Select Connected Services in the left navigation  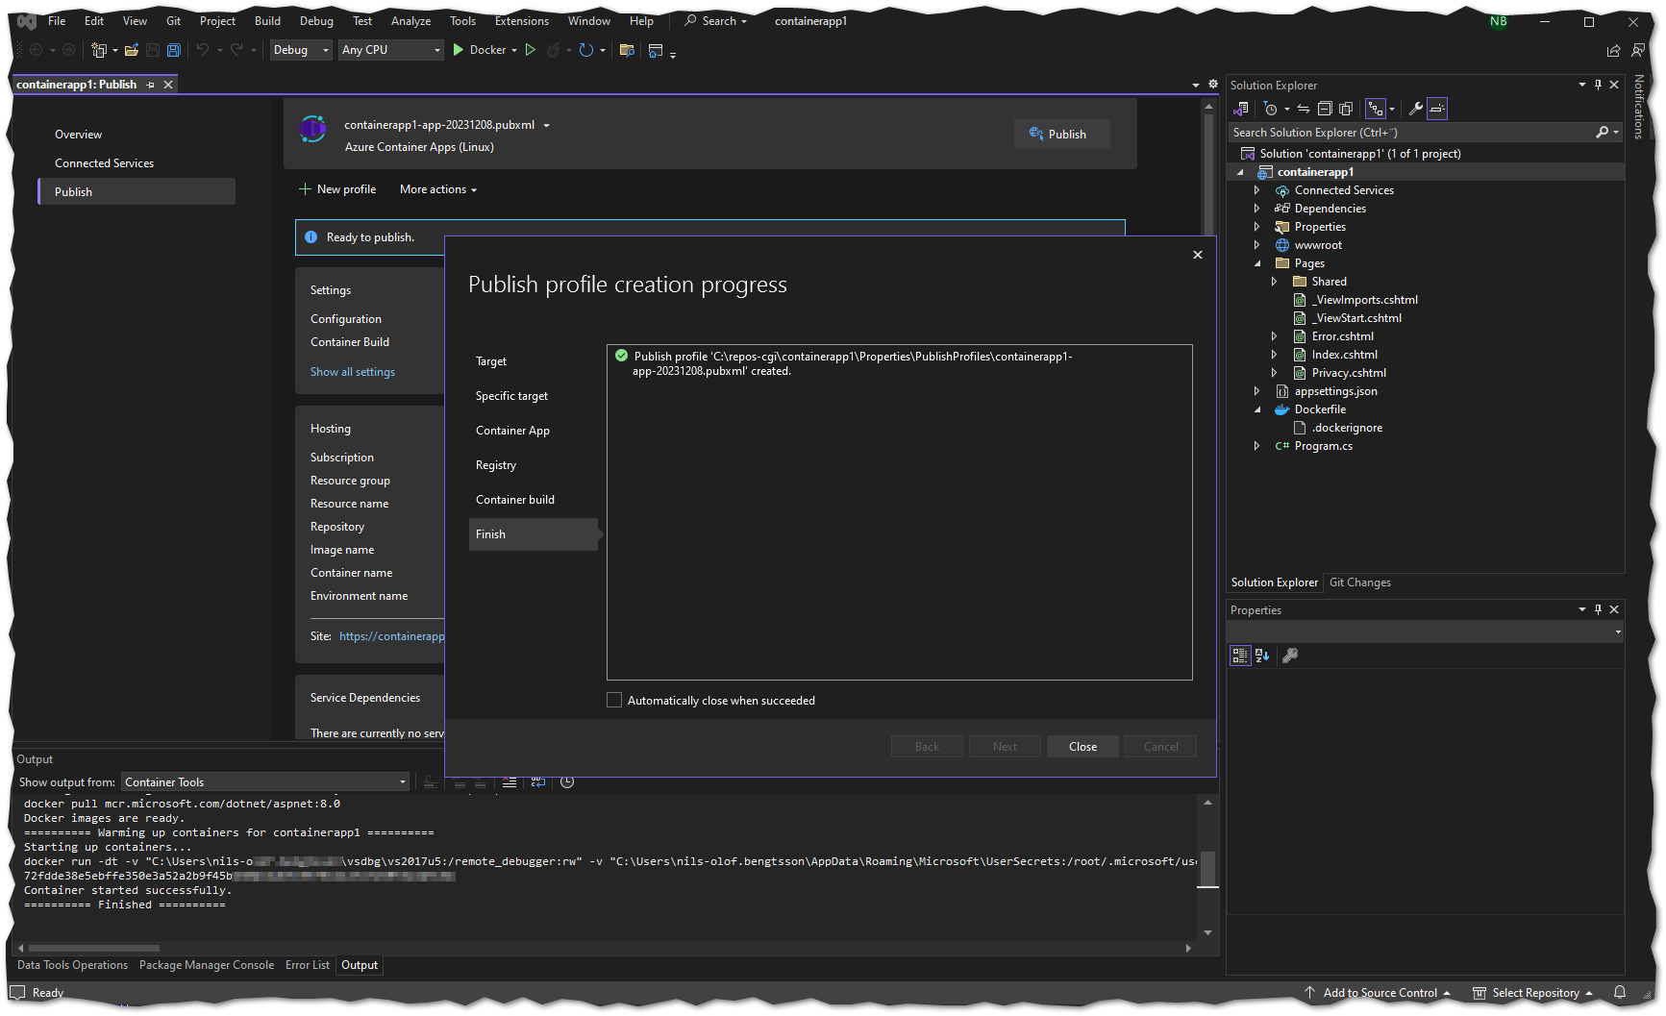pyautogui.click(x=104, y=163)
